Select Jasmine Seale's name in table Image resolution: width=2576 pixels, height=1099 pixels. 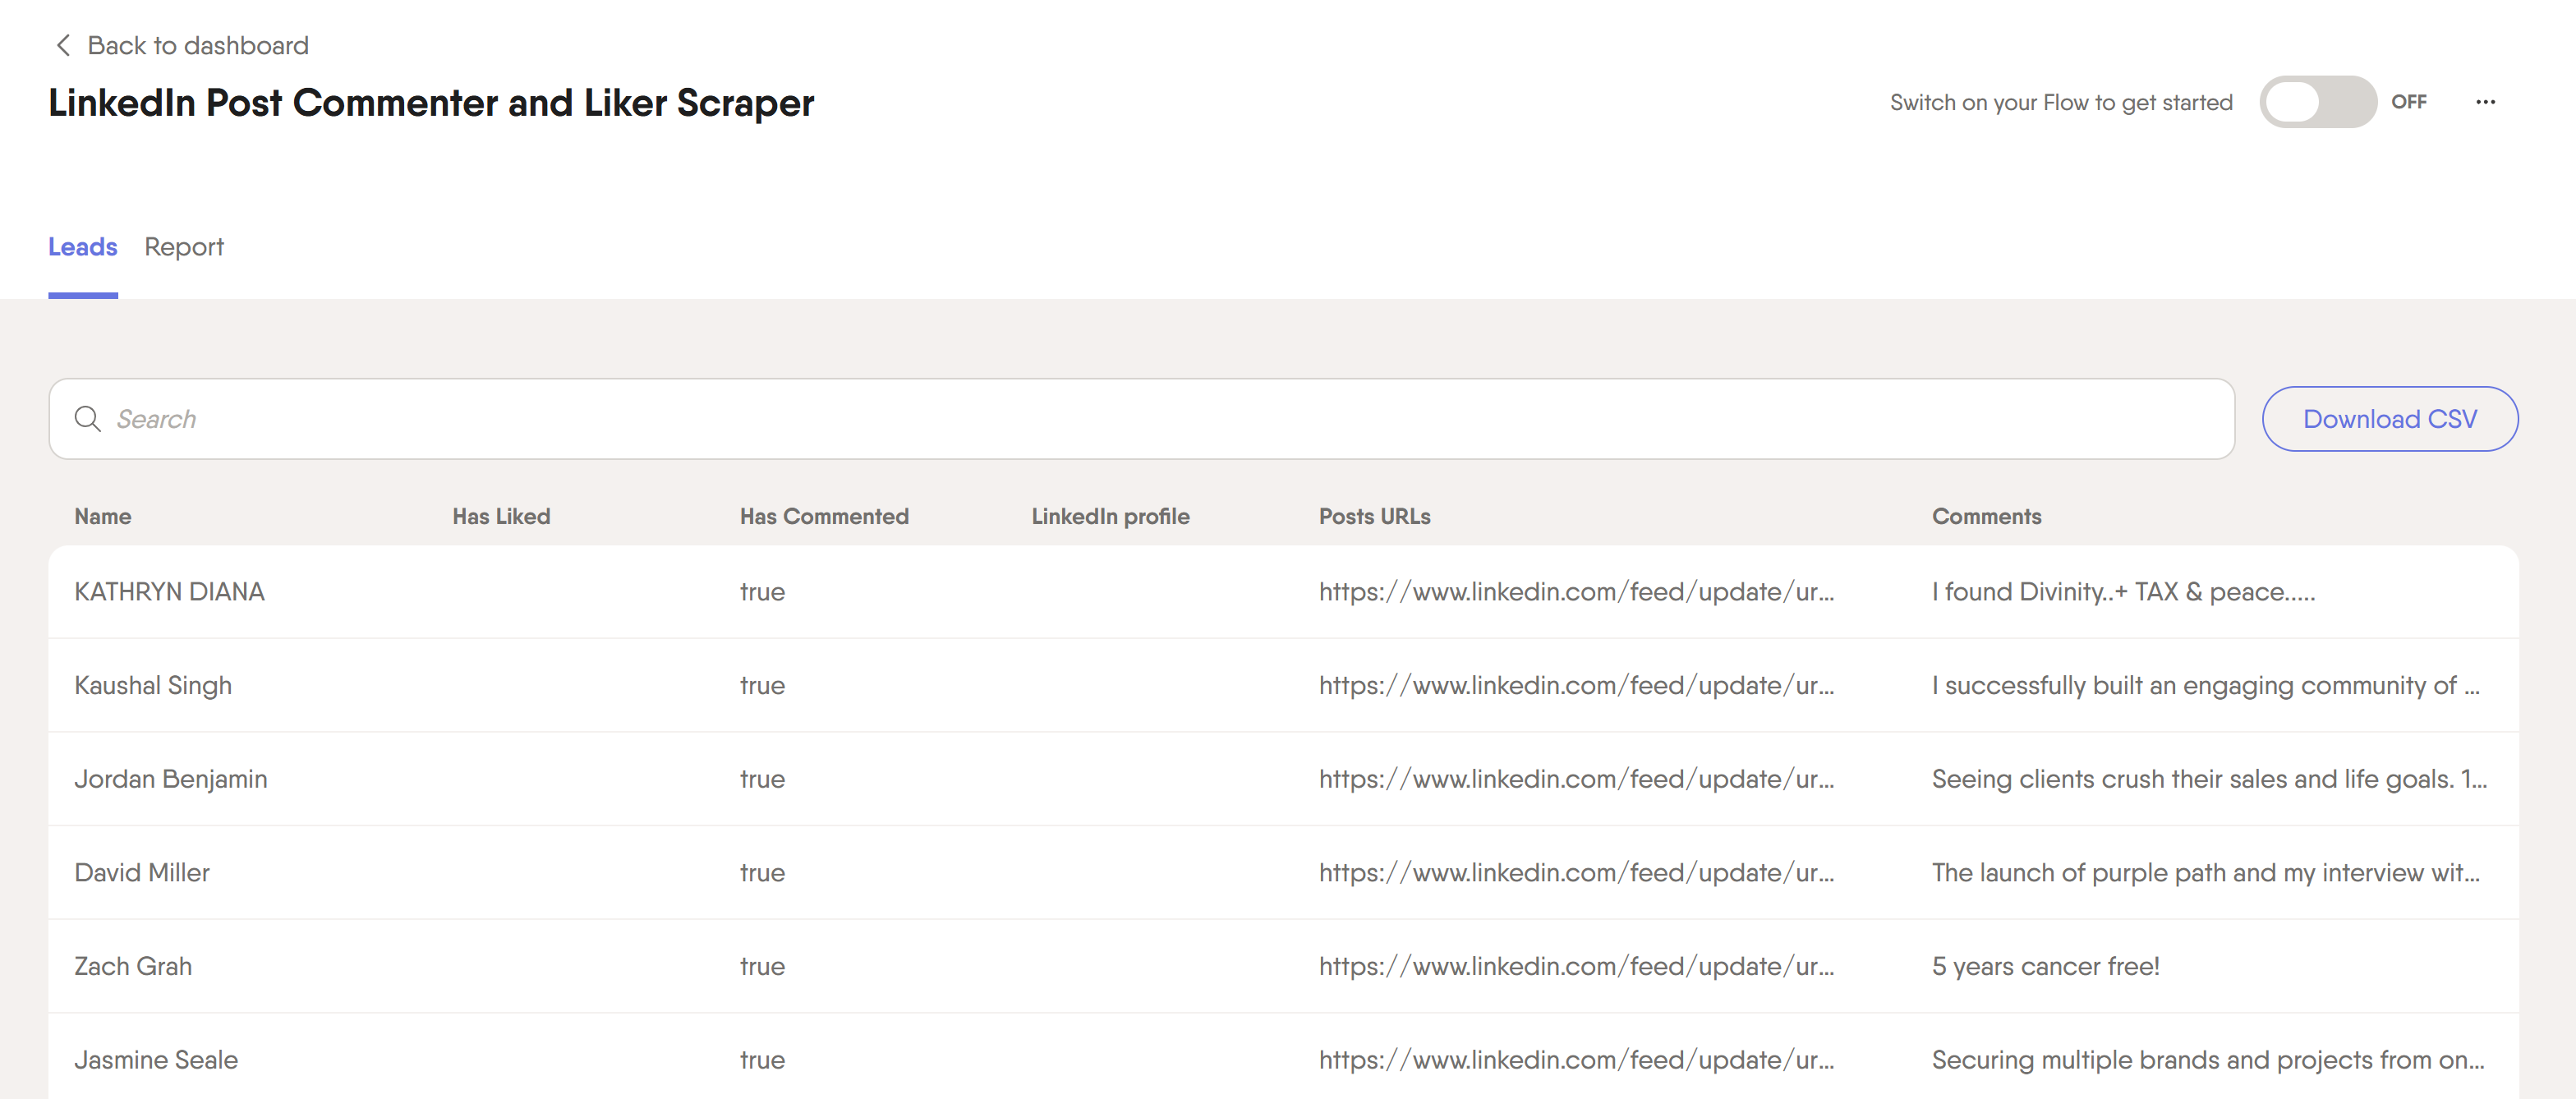156,1060
